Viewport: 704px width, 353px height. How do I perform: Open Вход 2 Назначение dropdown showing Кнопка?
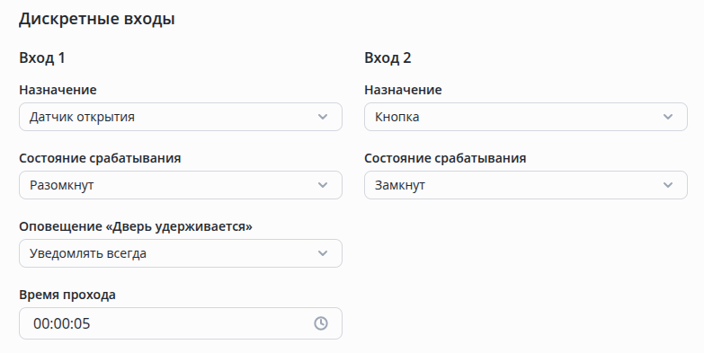[526, 117]
